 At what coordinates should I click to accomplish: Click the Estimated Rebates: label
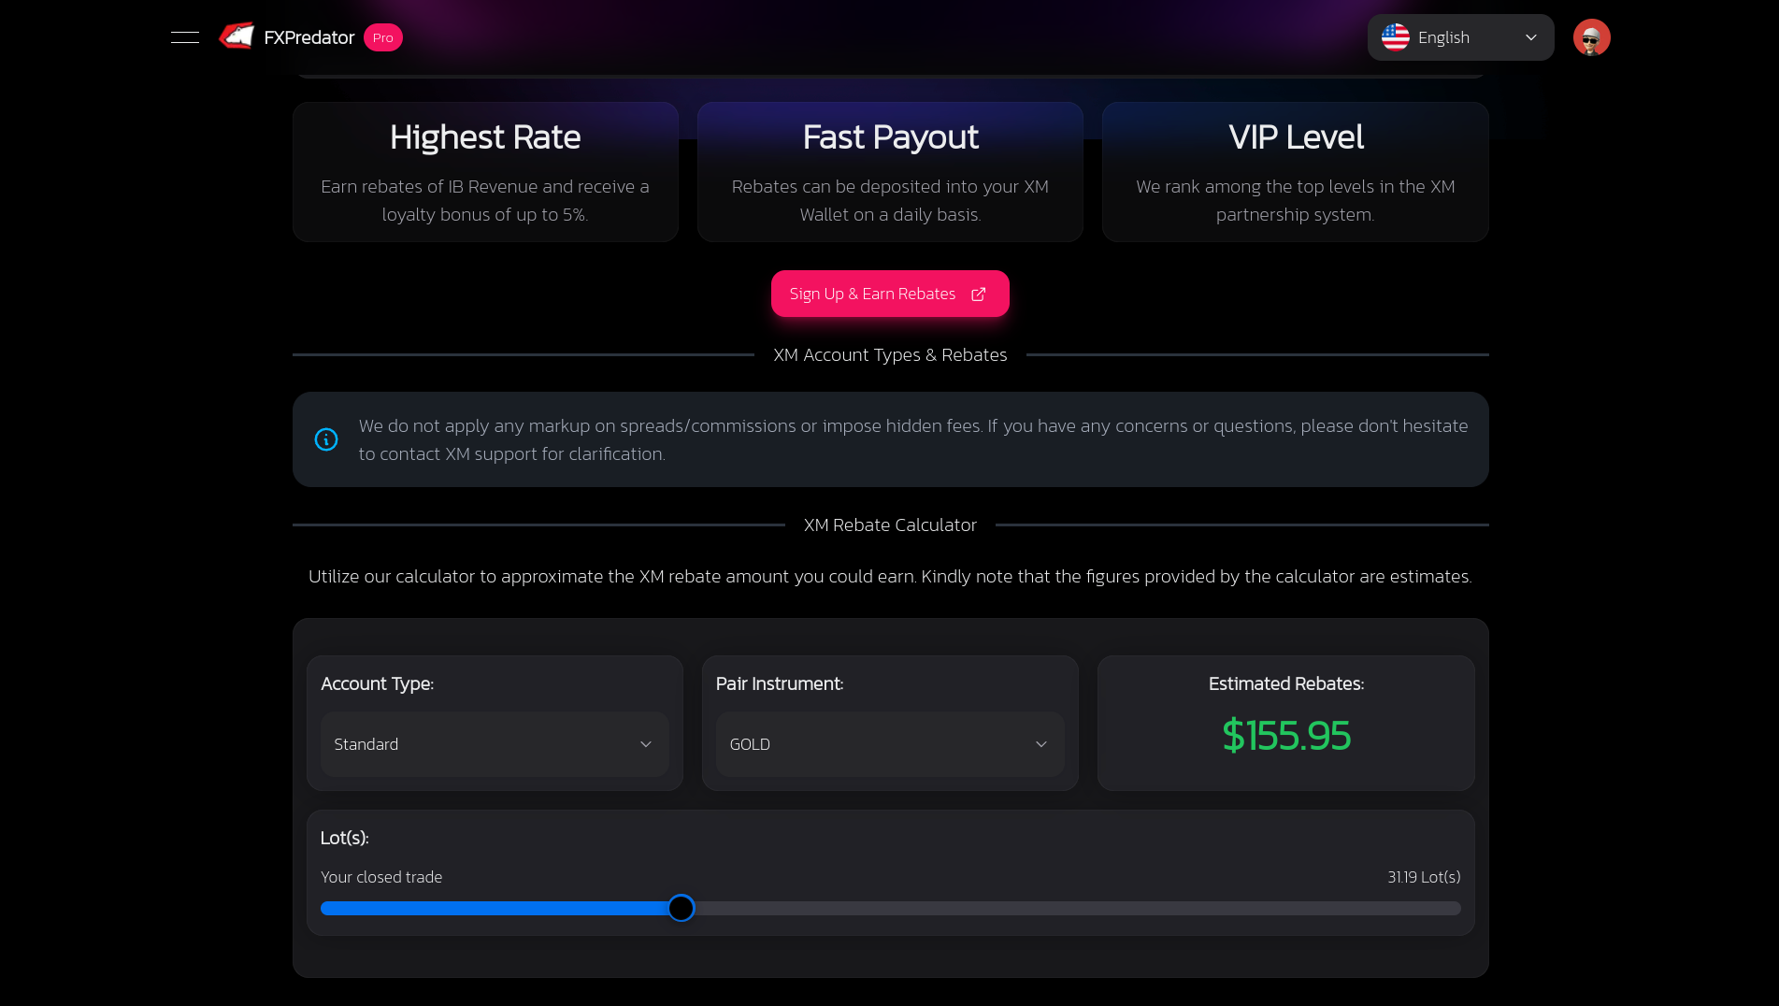click(x=1286, y=683)
